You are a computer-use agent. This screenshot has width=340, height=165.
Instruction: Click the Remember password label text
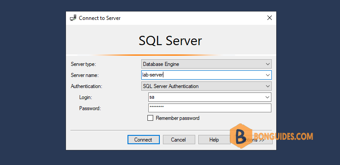(x=178, y=118)
